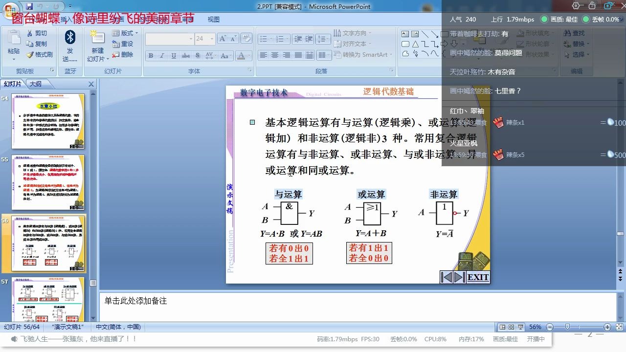626x352 pixels.
Task: Click the slide's next action button
Action: (x=459, y=277)
